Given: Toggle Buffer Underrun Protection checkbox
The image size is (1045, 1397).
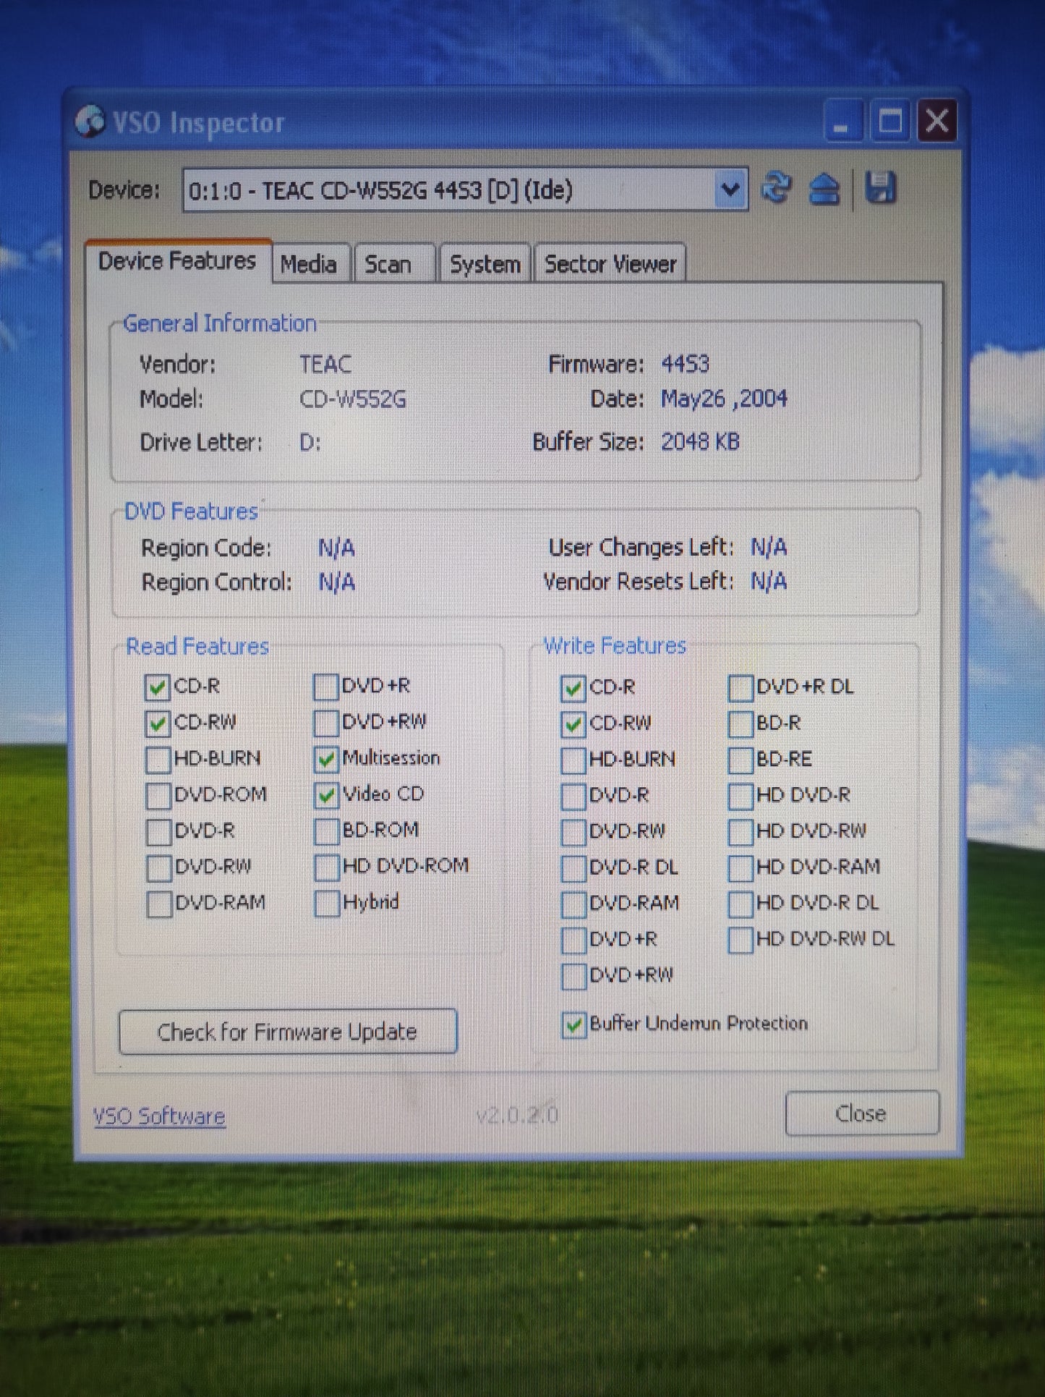Looking at the screenshot, I should pos(573,1025).
